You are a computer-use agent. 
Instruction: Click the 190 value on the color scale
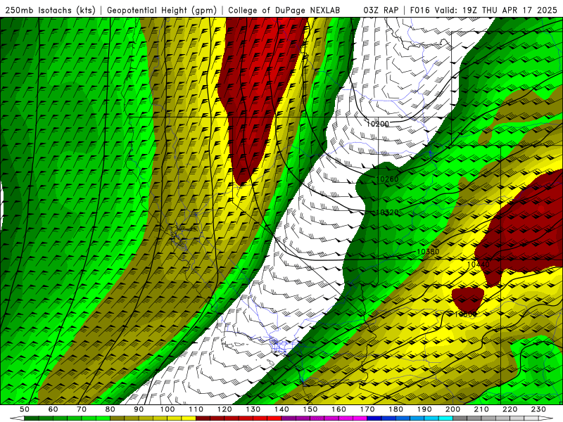click(424, 409)
